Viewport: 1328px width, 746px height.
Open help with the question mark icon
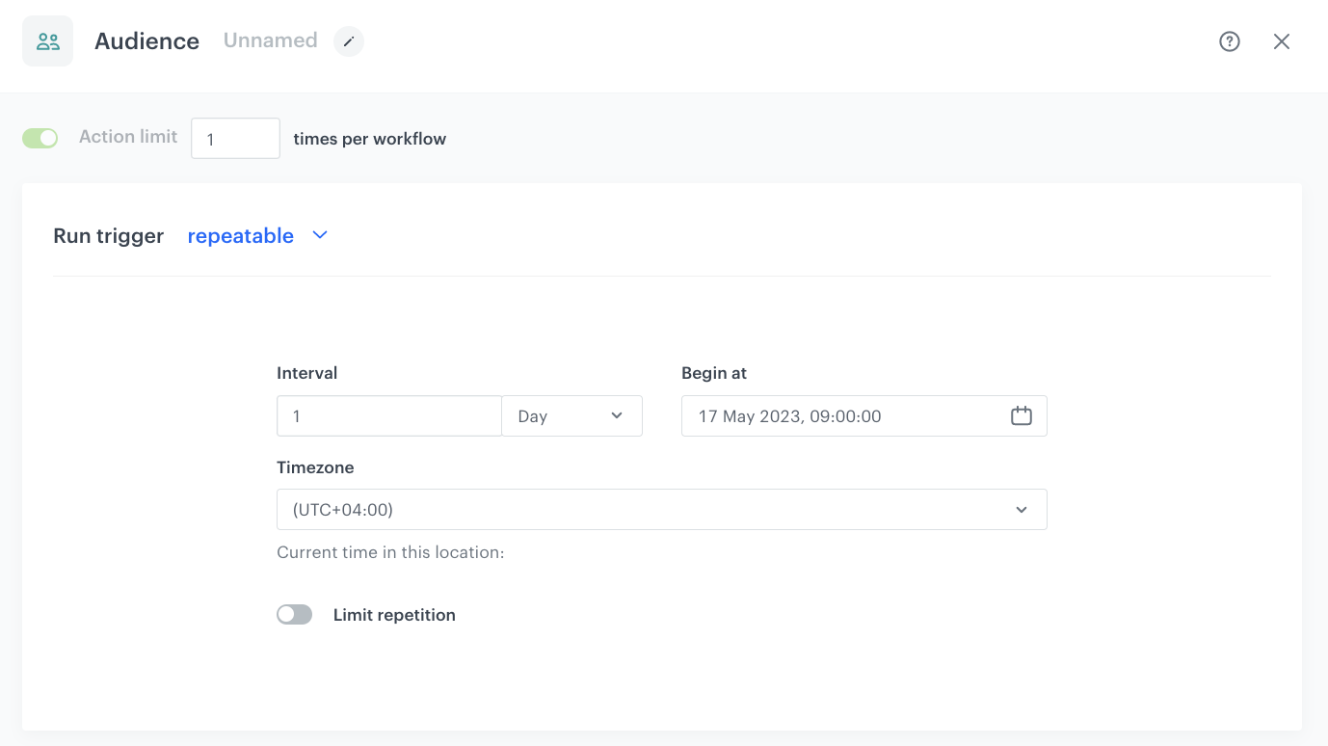point(1229,41)
